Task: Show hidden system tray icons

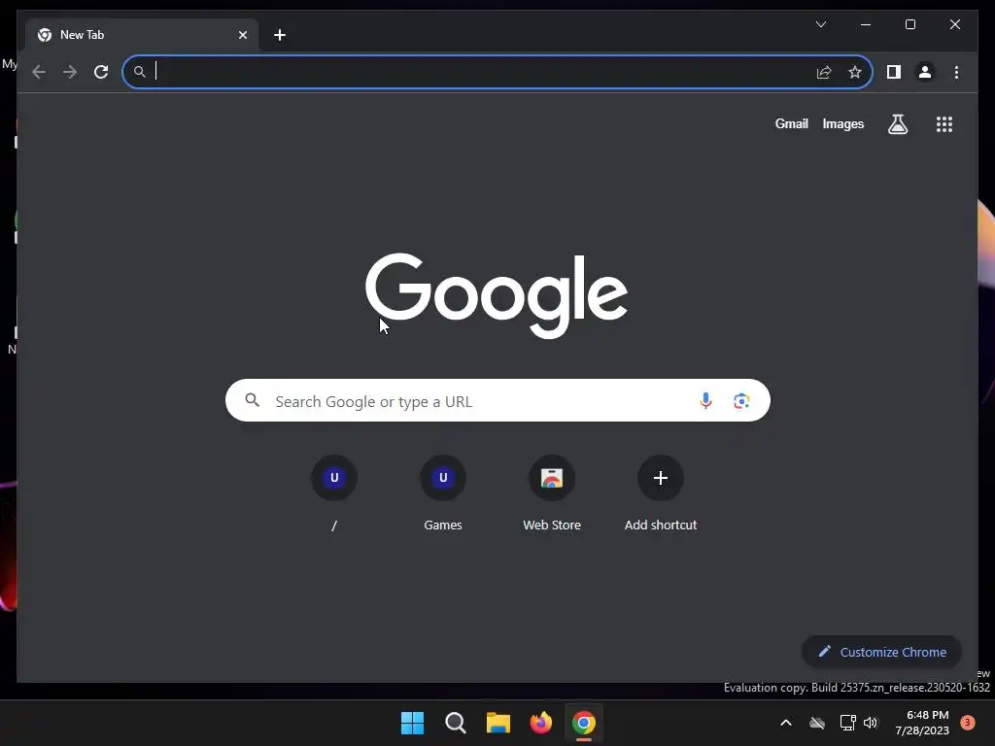Action: click(785, 723)
